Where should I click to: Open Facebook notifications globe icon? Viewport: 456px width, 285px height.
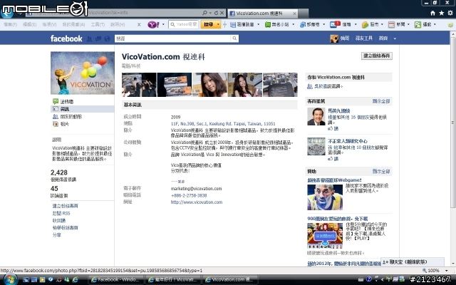[x=108, y=38]
